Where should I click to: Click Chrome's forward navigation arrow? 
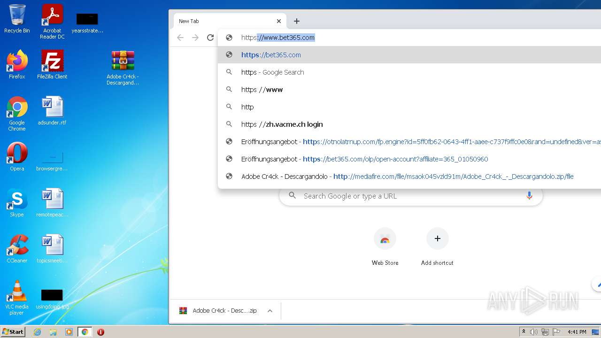point(195,38)
